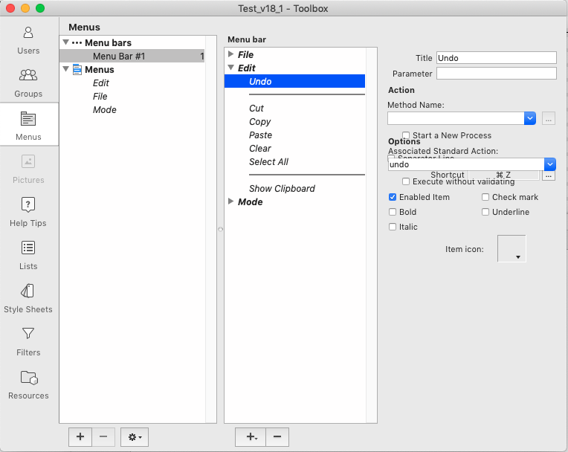Click the plus button under Menus list

[x=80, y=437]
